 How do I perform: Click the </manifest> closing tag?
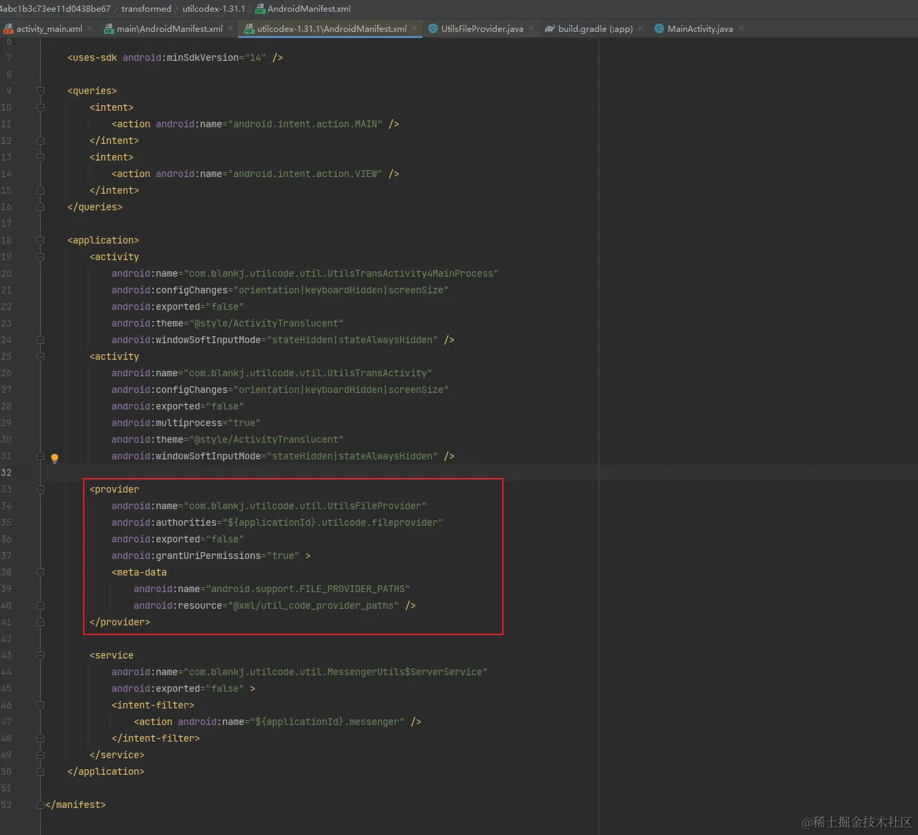tap(75, 805)
